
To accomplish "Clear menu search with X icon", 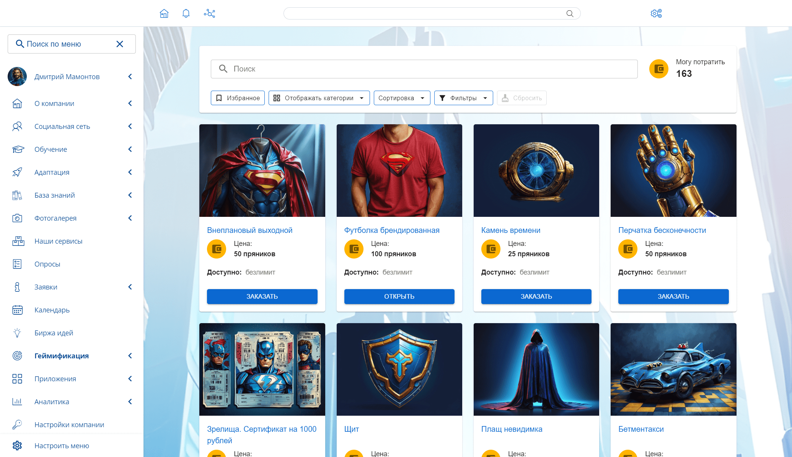I will (x=120, y=44).
